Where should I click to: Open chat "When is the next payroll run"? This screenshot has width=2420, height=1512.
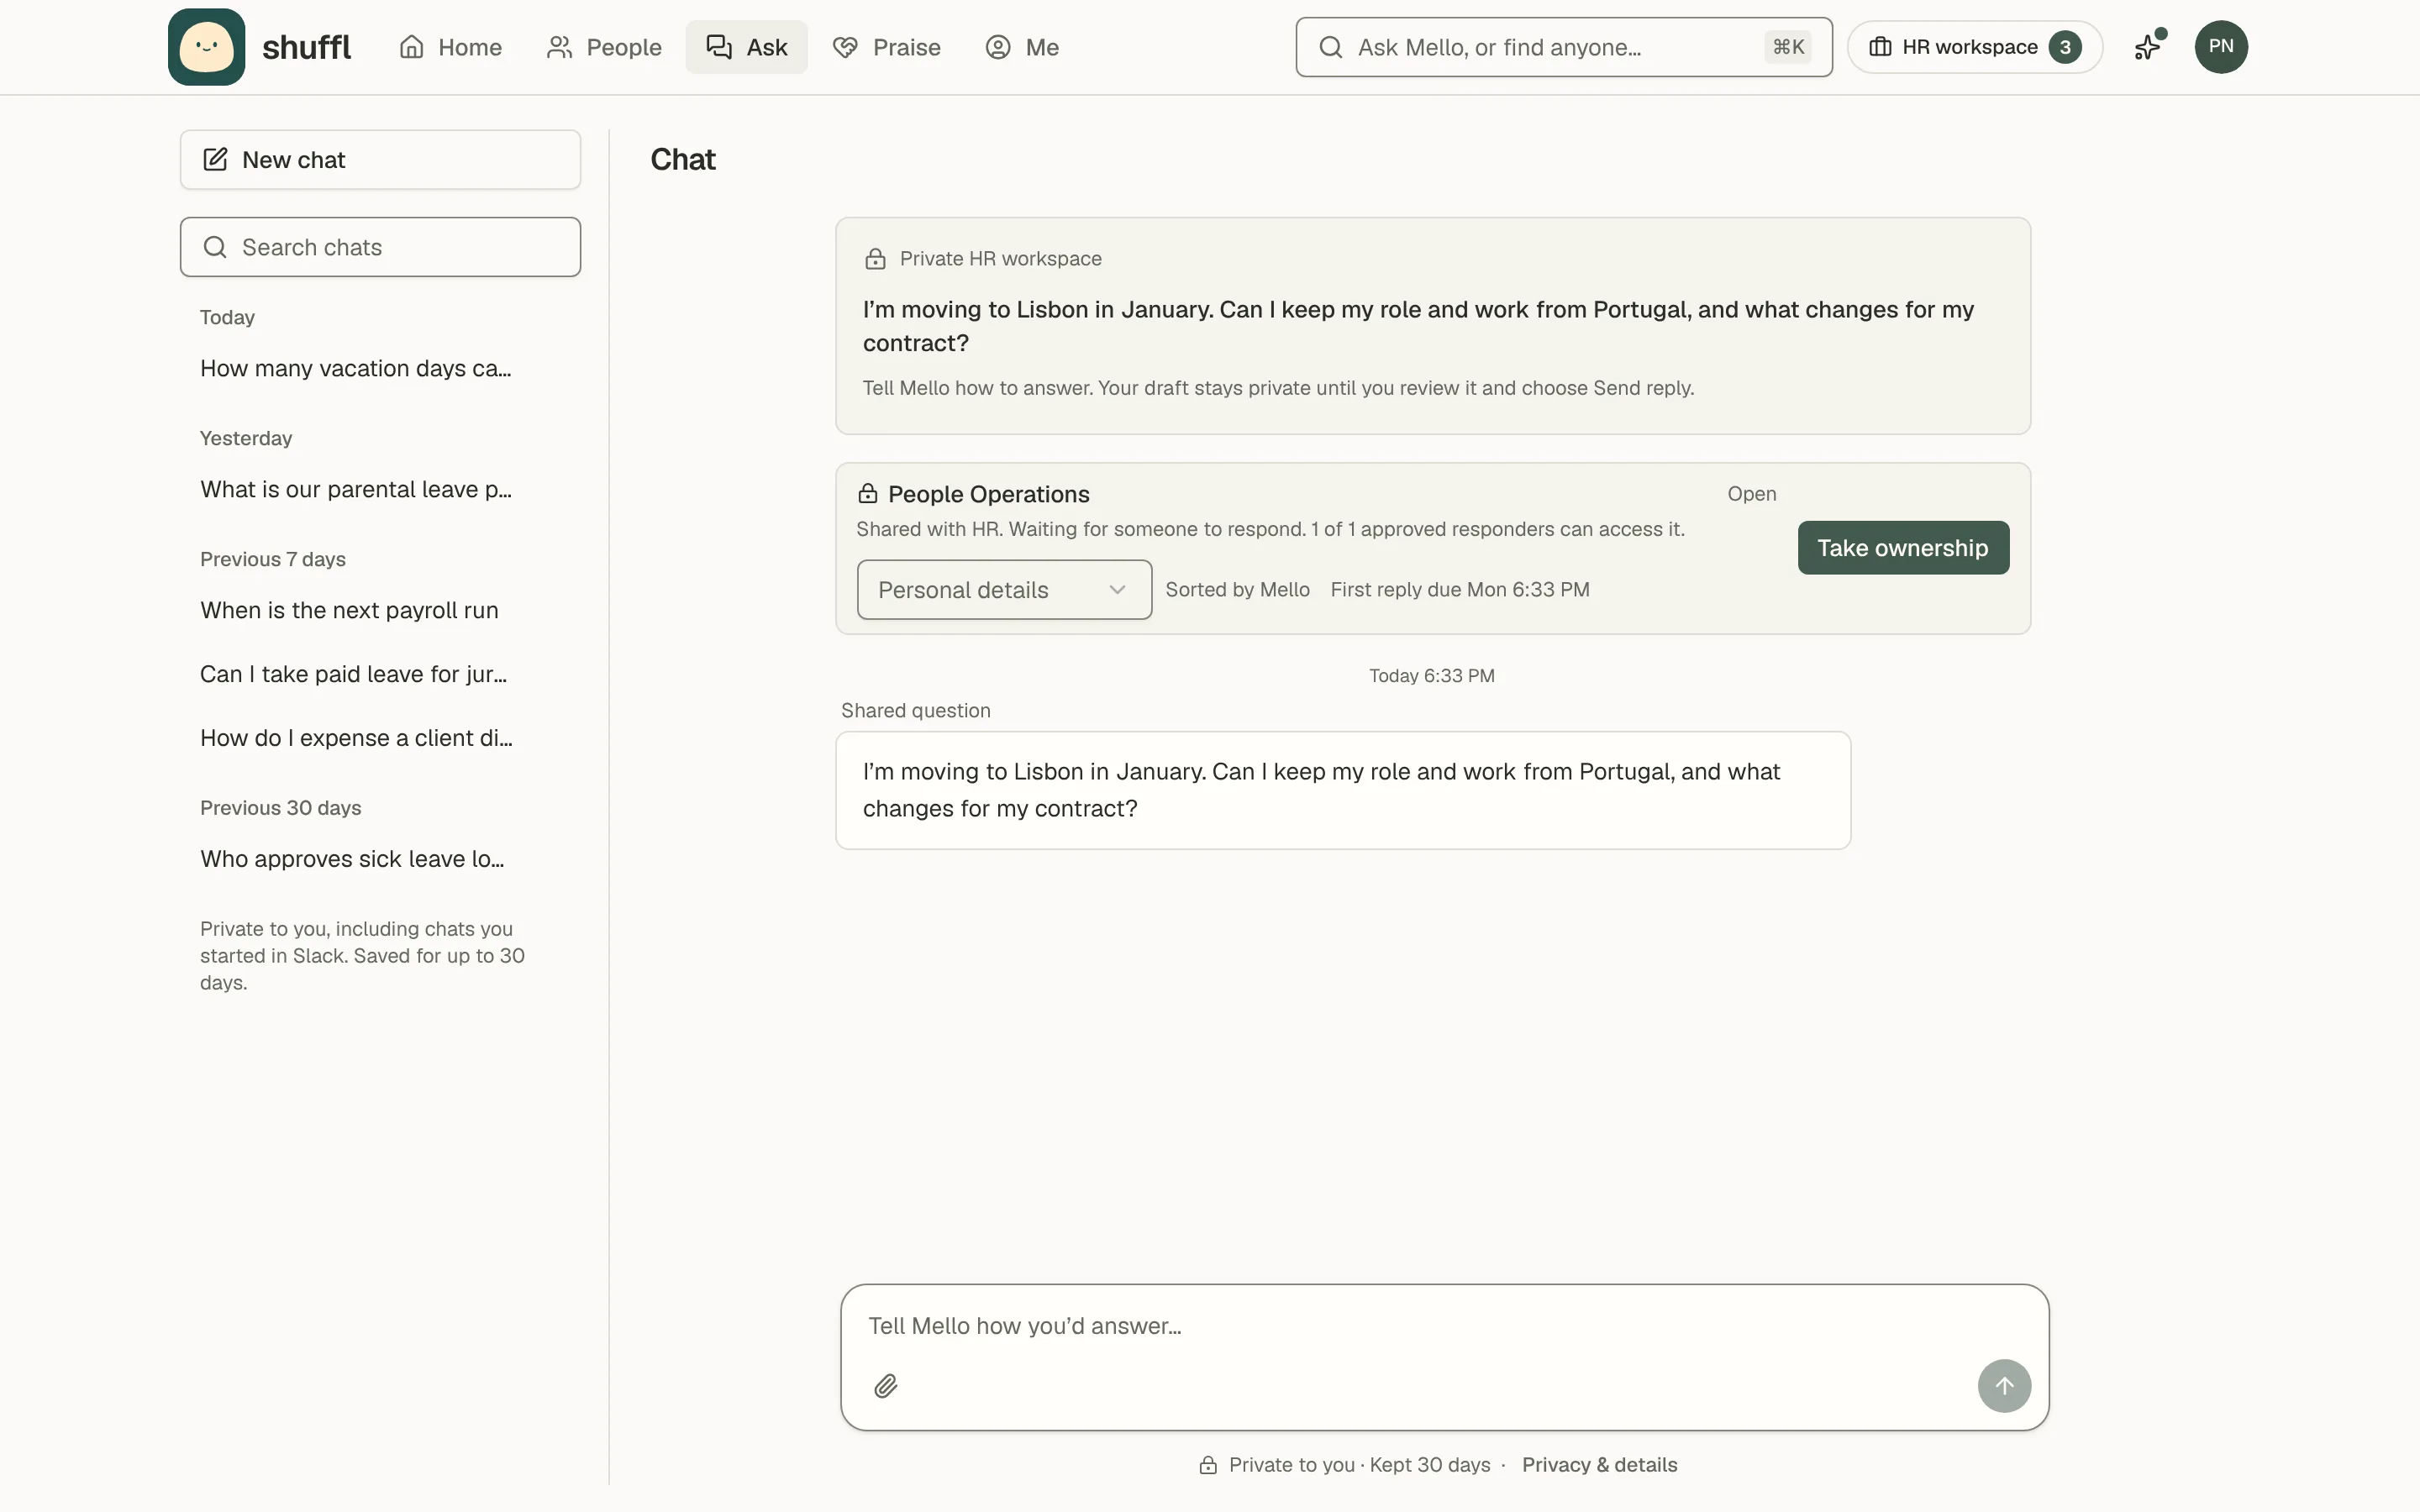click(349, 610)
